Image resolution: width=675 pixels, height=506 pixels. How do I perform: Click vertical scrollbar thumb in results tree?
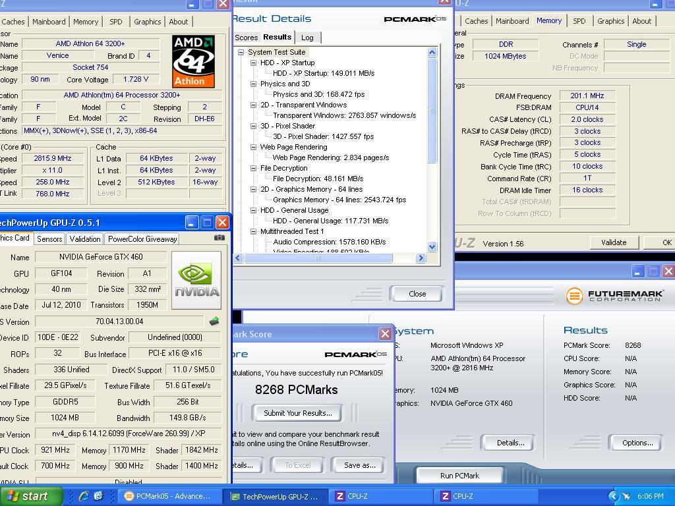point(432,111)
